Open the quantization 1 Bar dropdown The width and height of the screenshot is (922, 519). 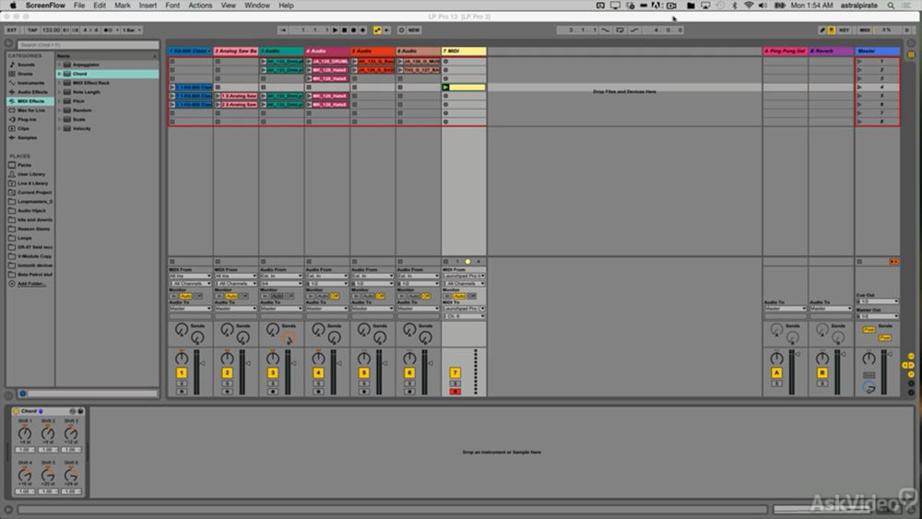click(x=131, y=30)
